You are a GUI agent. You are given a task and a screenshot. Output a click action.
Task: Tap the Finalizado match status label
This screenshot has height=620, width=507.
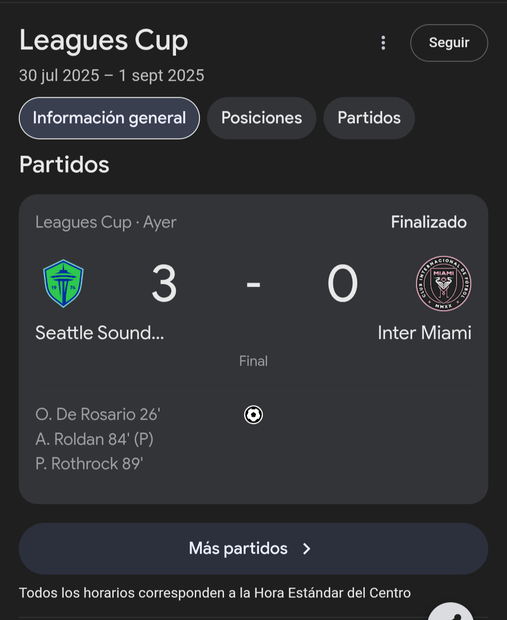click(429, 222)
